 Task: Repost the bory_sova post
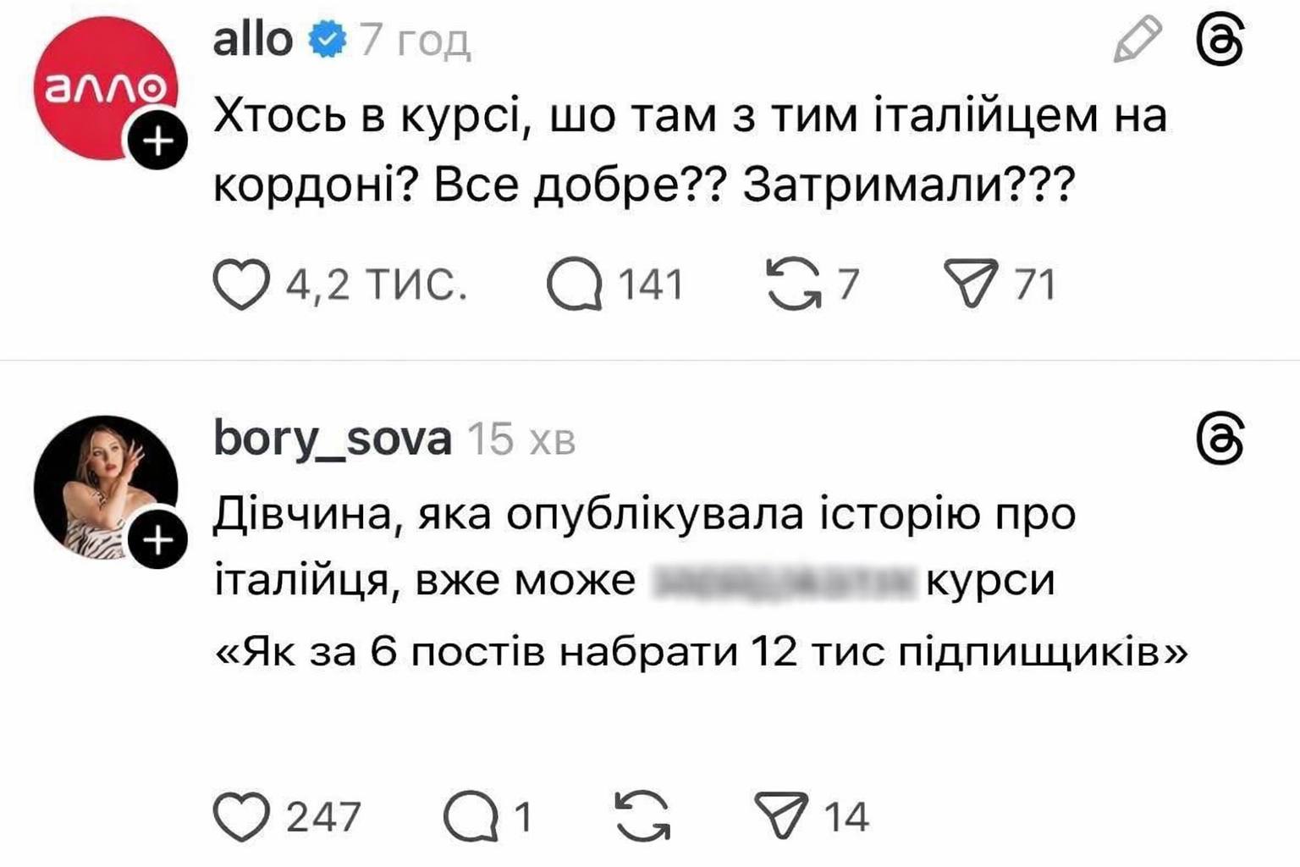point(642,816)
